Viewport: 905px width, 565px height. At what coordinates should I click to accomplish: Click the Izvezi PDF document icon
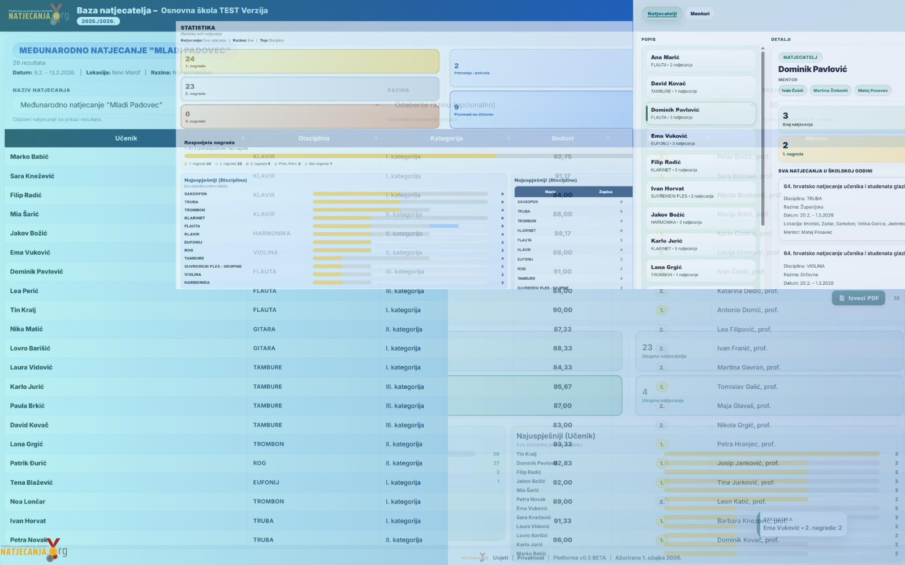pyautogui.click(x=842, y=298)
